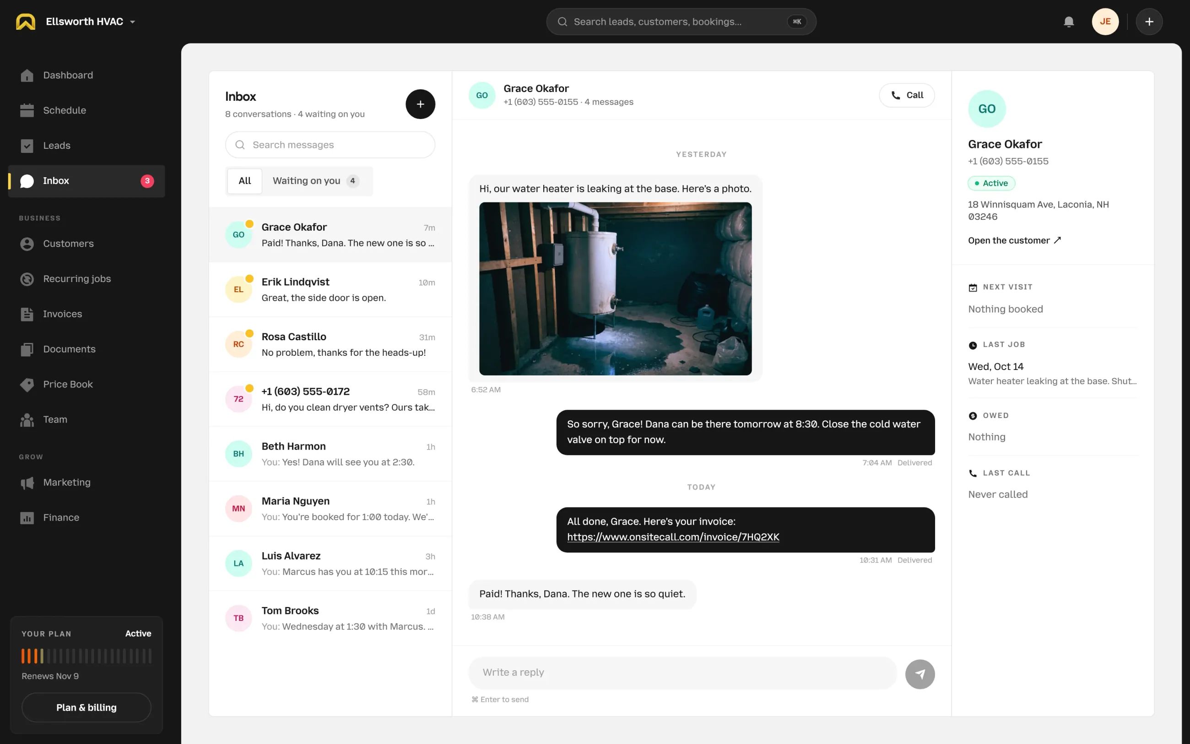Open the Marketing sidebar item
The image size is (1190, 744).
pyautogui.click(x=87, y=483)
